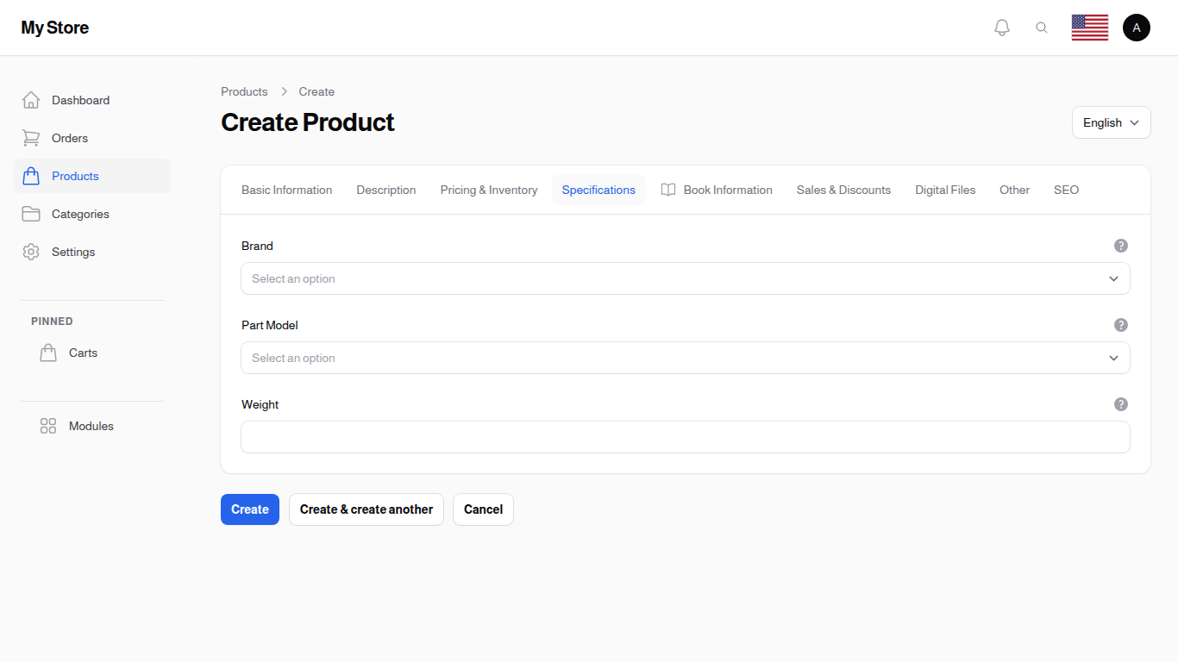1178x662 pixels.
Task: Click the Products bag icon
Action: coord(31,175)
